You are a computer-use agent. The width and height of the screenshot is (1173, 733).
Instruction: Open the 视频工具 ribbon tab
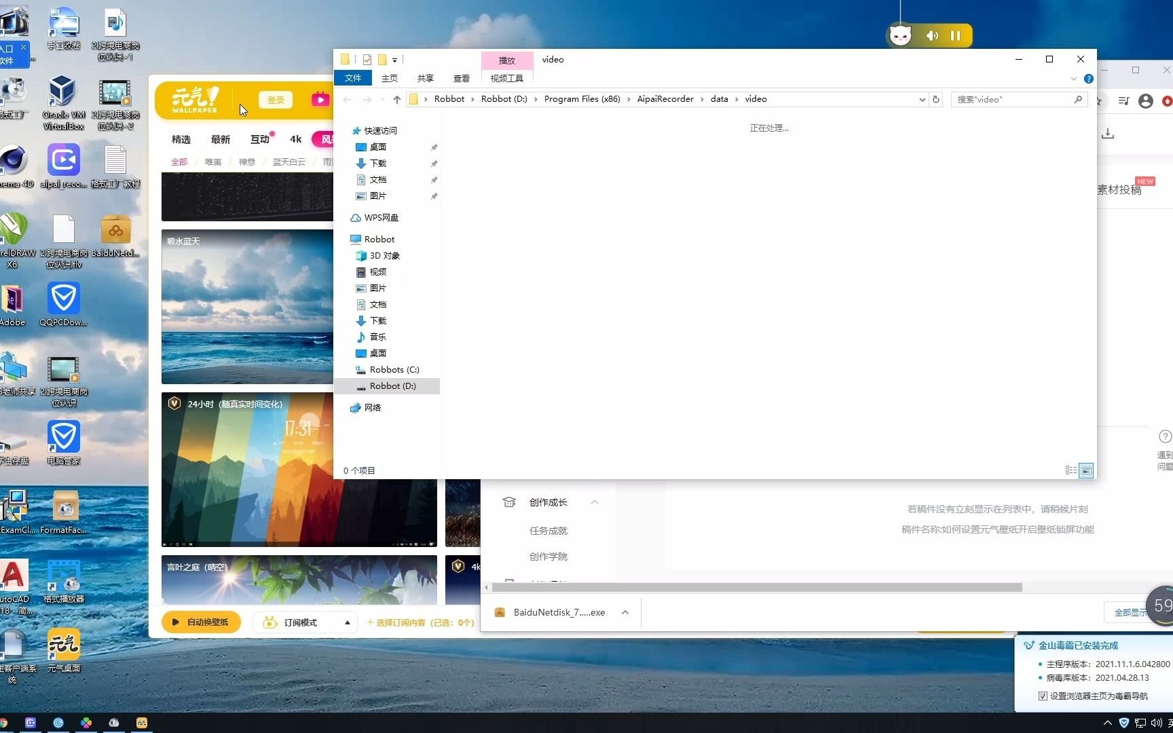(507, 78)
